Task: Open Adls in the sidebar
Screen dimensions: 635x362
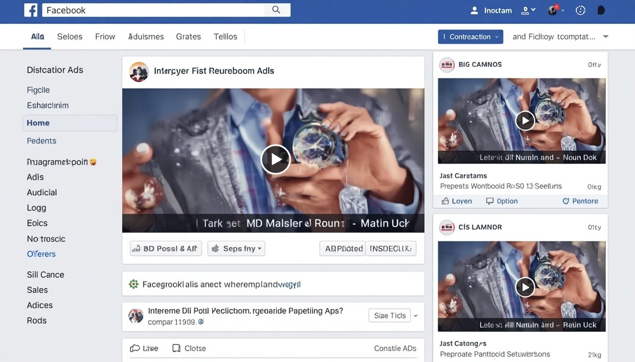Action: click(x=35, y=177)
